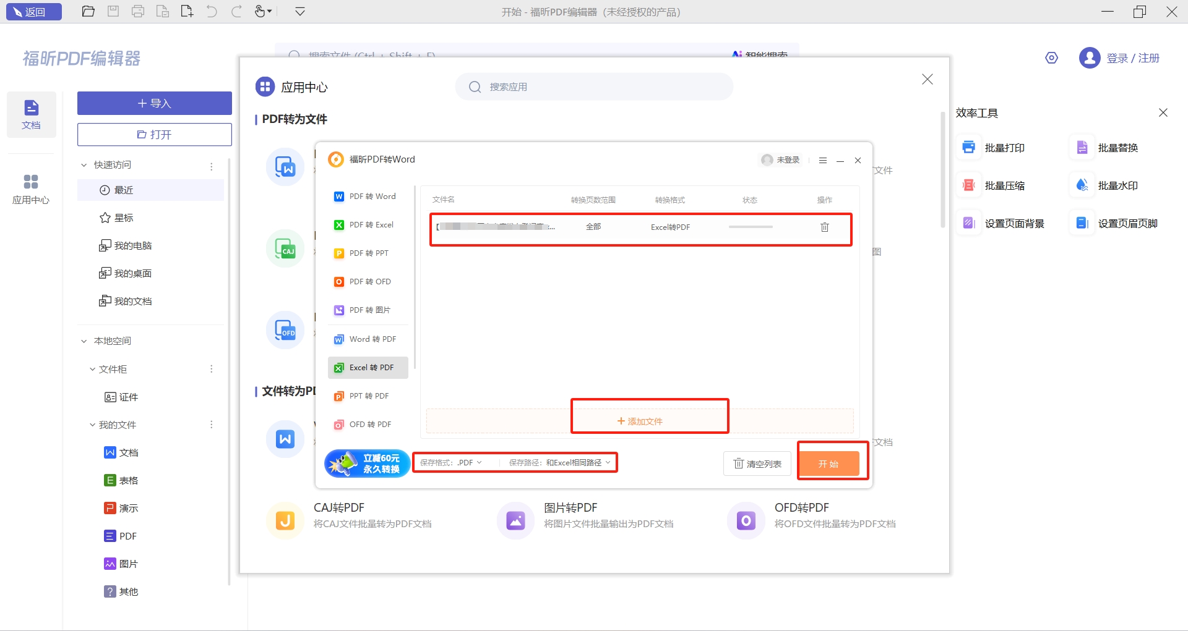This screenshot has width=1188, height=631.
Task: Collapse the 我的文件 tree node
Action: [x=93, y=425]
